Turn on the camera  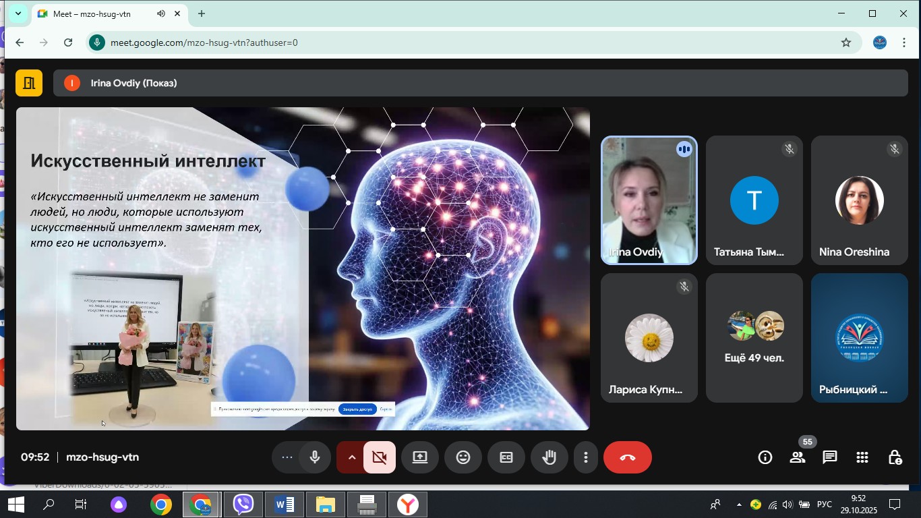tap(380, 457)
